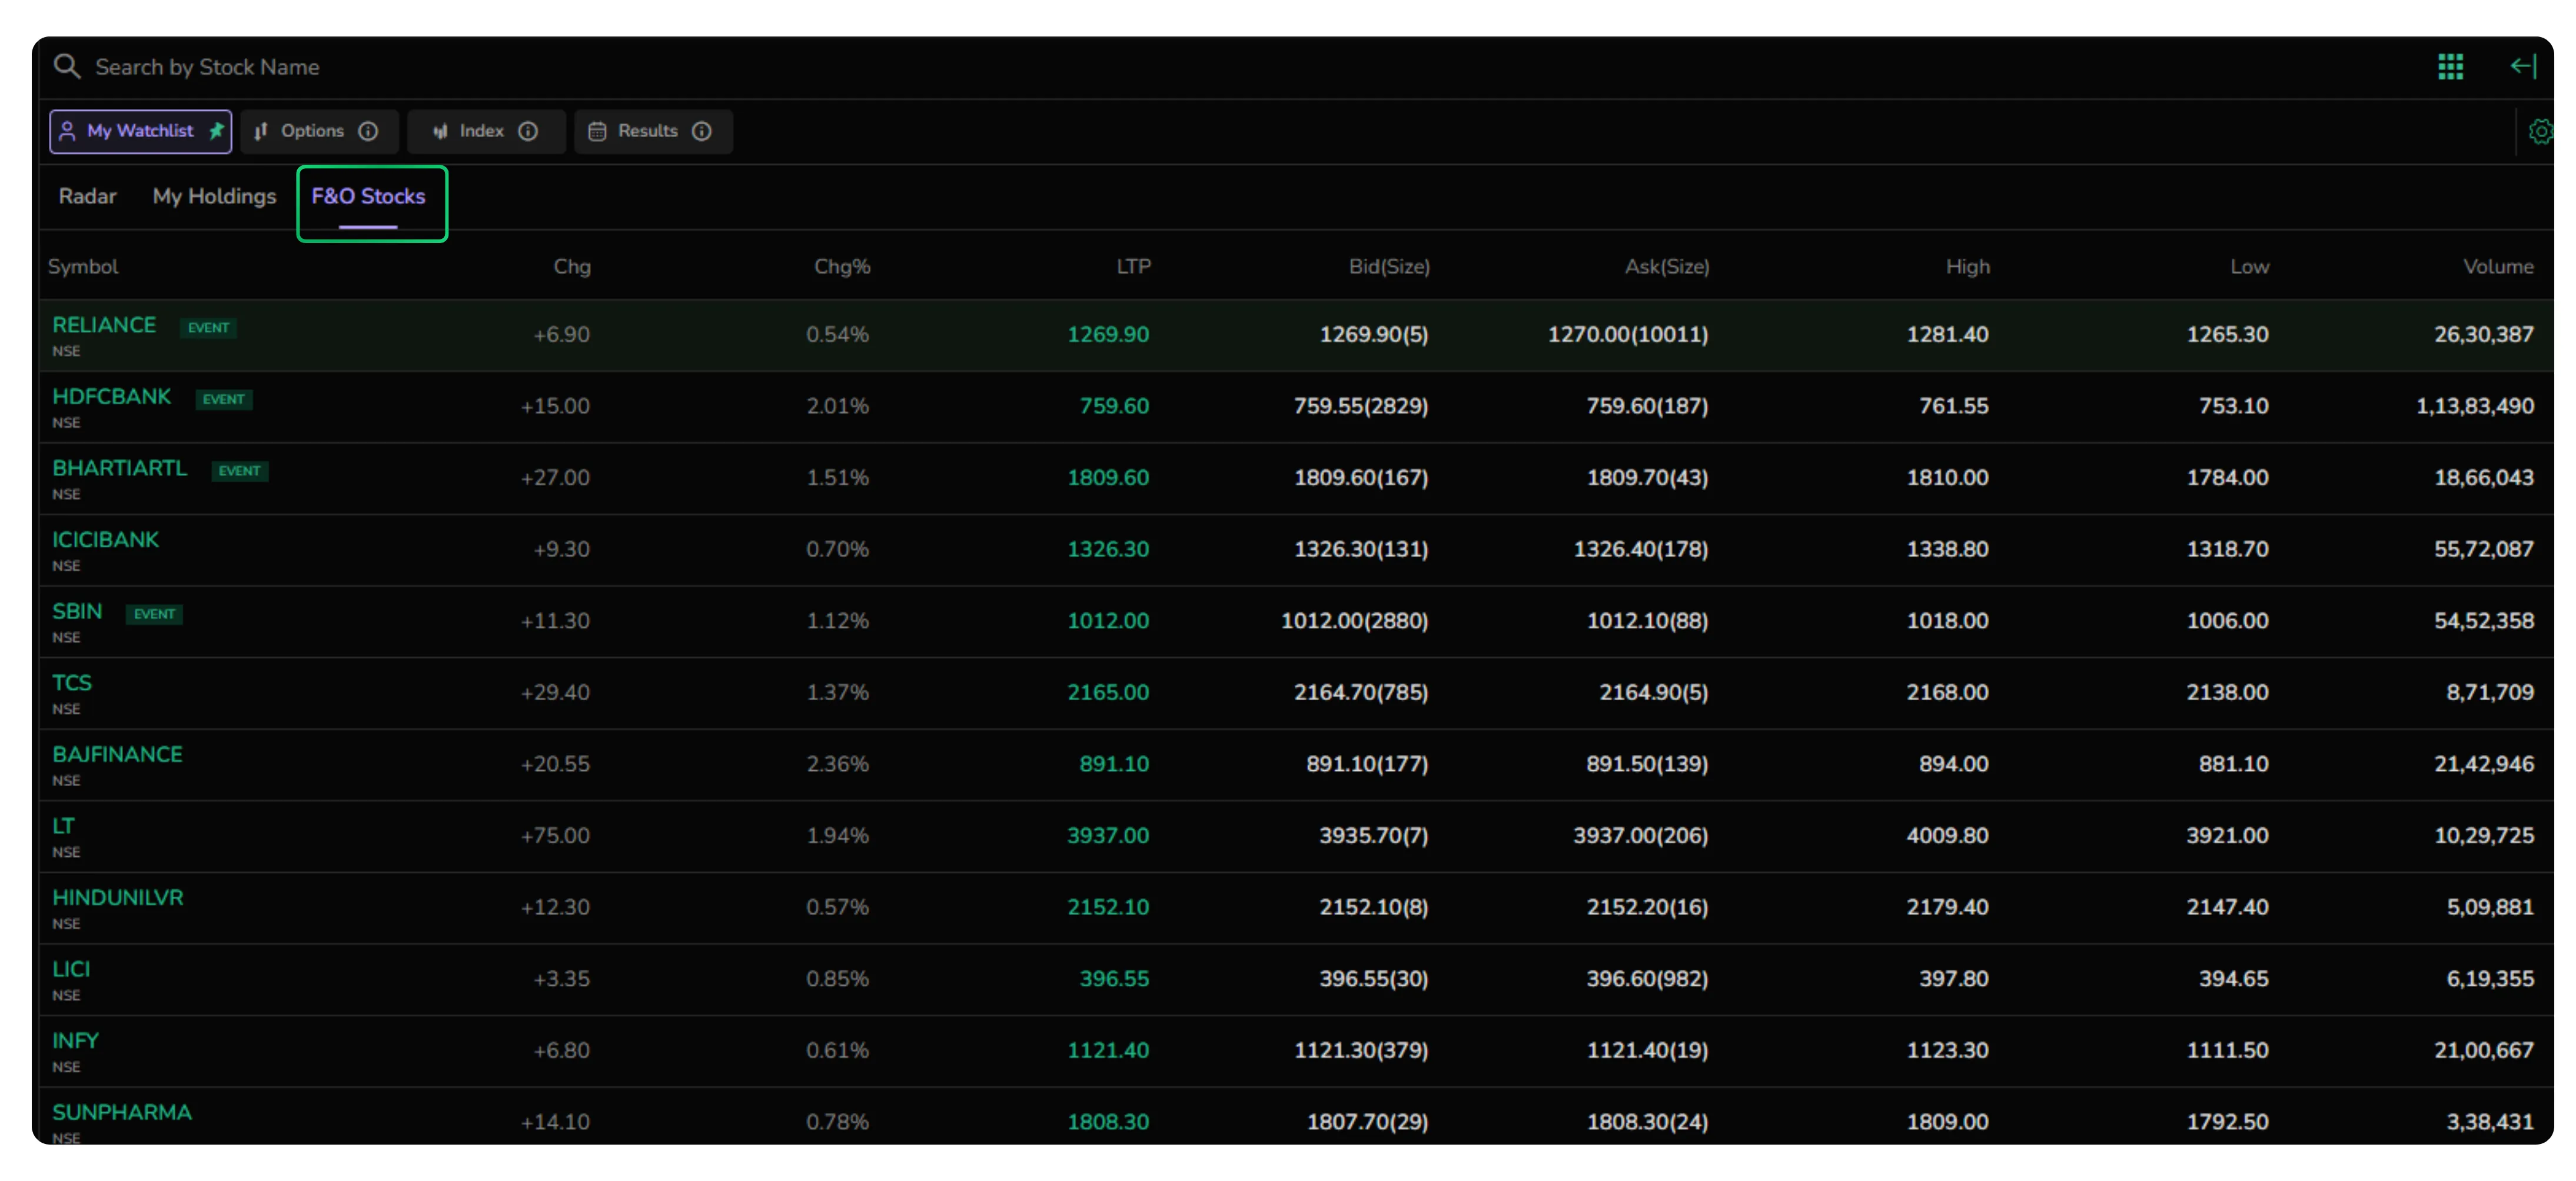The image size is (2576, 1181).
Task: Open the SBIN stock symbol
Action: [77, 611]
